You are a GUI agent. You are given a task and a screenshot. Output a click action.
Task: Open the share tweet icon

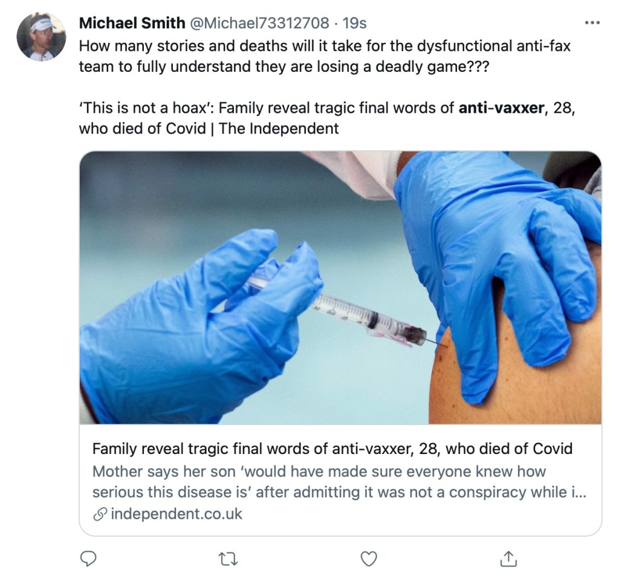point(508,559)
